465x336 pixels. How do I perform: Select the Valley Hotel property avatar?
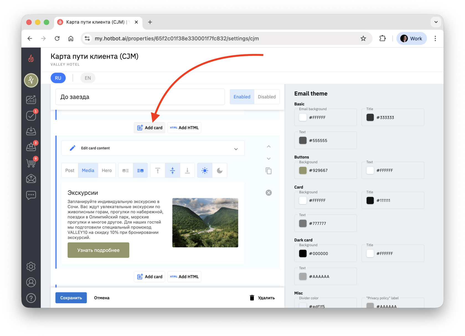click(31, 80)
